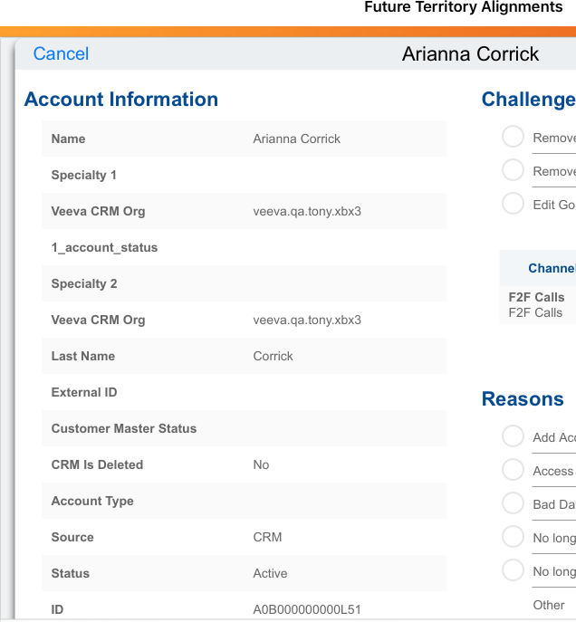Choose the first Remove option under Challenge
The height and width of the screenshot is (622, 576).
pyautogui.click(x=514, y=137)
